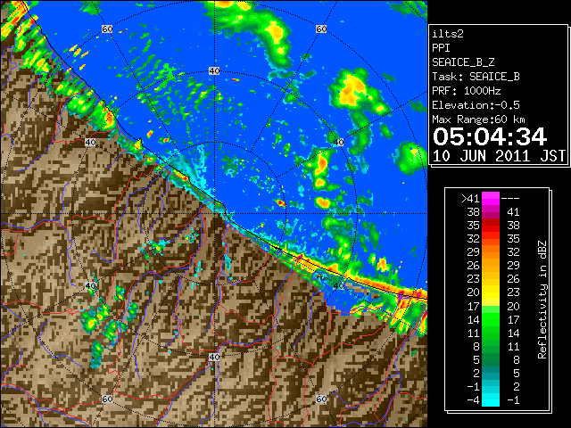Click the '>41' legend value
This screenshot has width=571, height=428.
[x=470, y=199]
